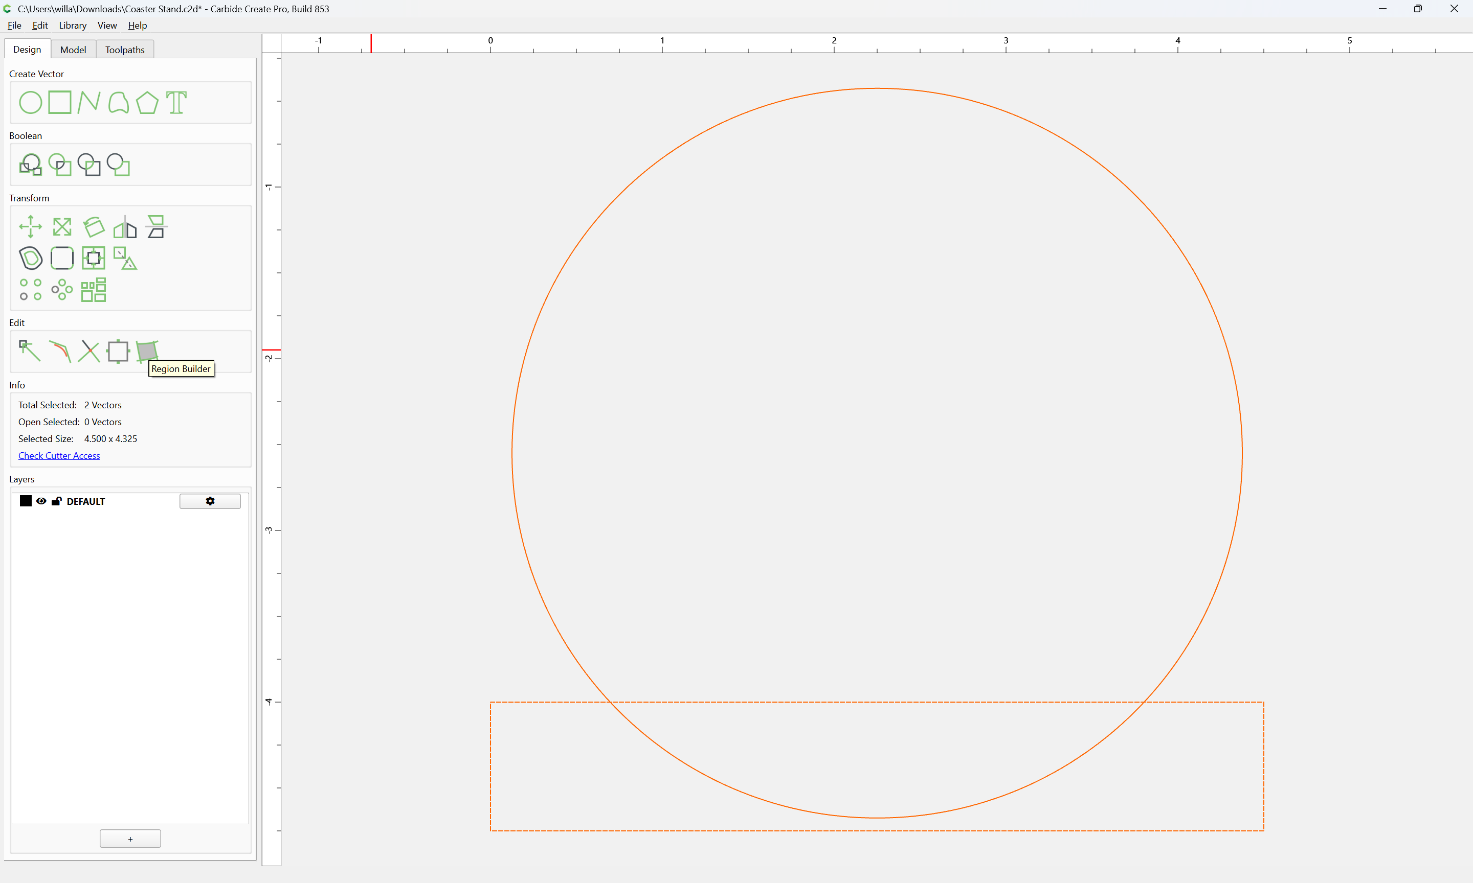The height and width of the screenshot is (883, 1473).
Task: Activate the Mirror transform tool
Action: [x=125, y=227]
